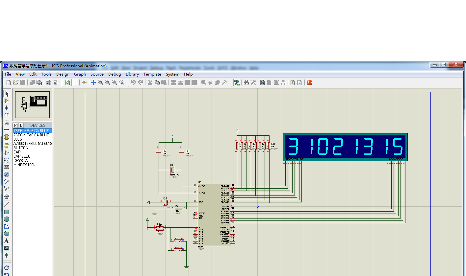Open the Help menu
Screen dimensions: 466x276
pyautogui.click(x=188, y=74)
